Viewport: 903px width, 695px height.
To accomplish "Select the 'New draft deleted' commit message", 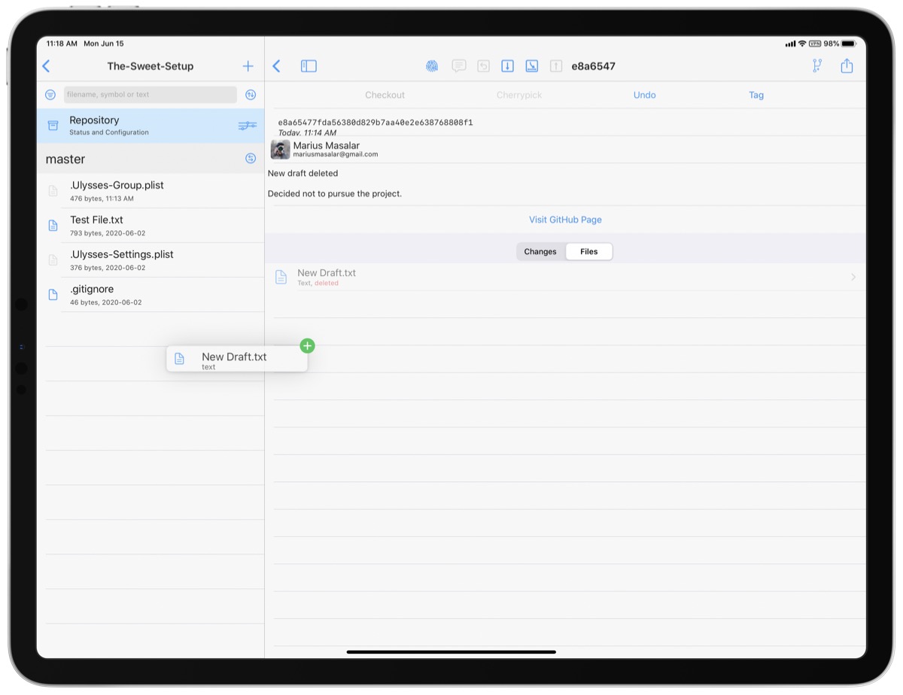I will (x=303, y=173).
